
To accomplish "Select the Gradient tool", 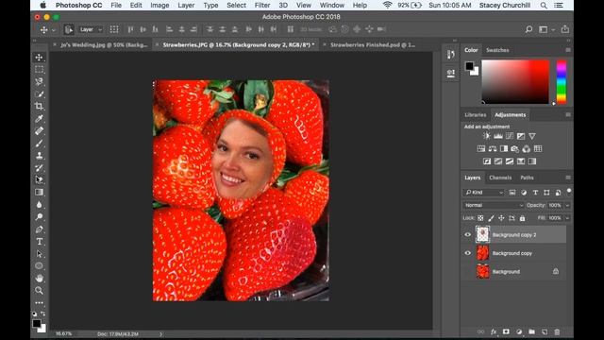I will point(39,192).
